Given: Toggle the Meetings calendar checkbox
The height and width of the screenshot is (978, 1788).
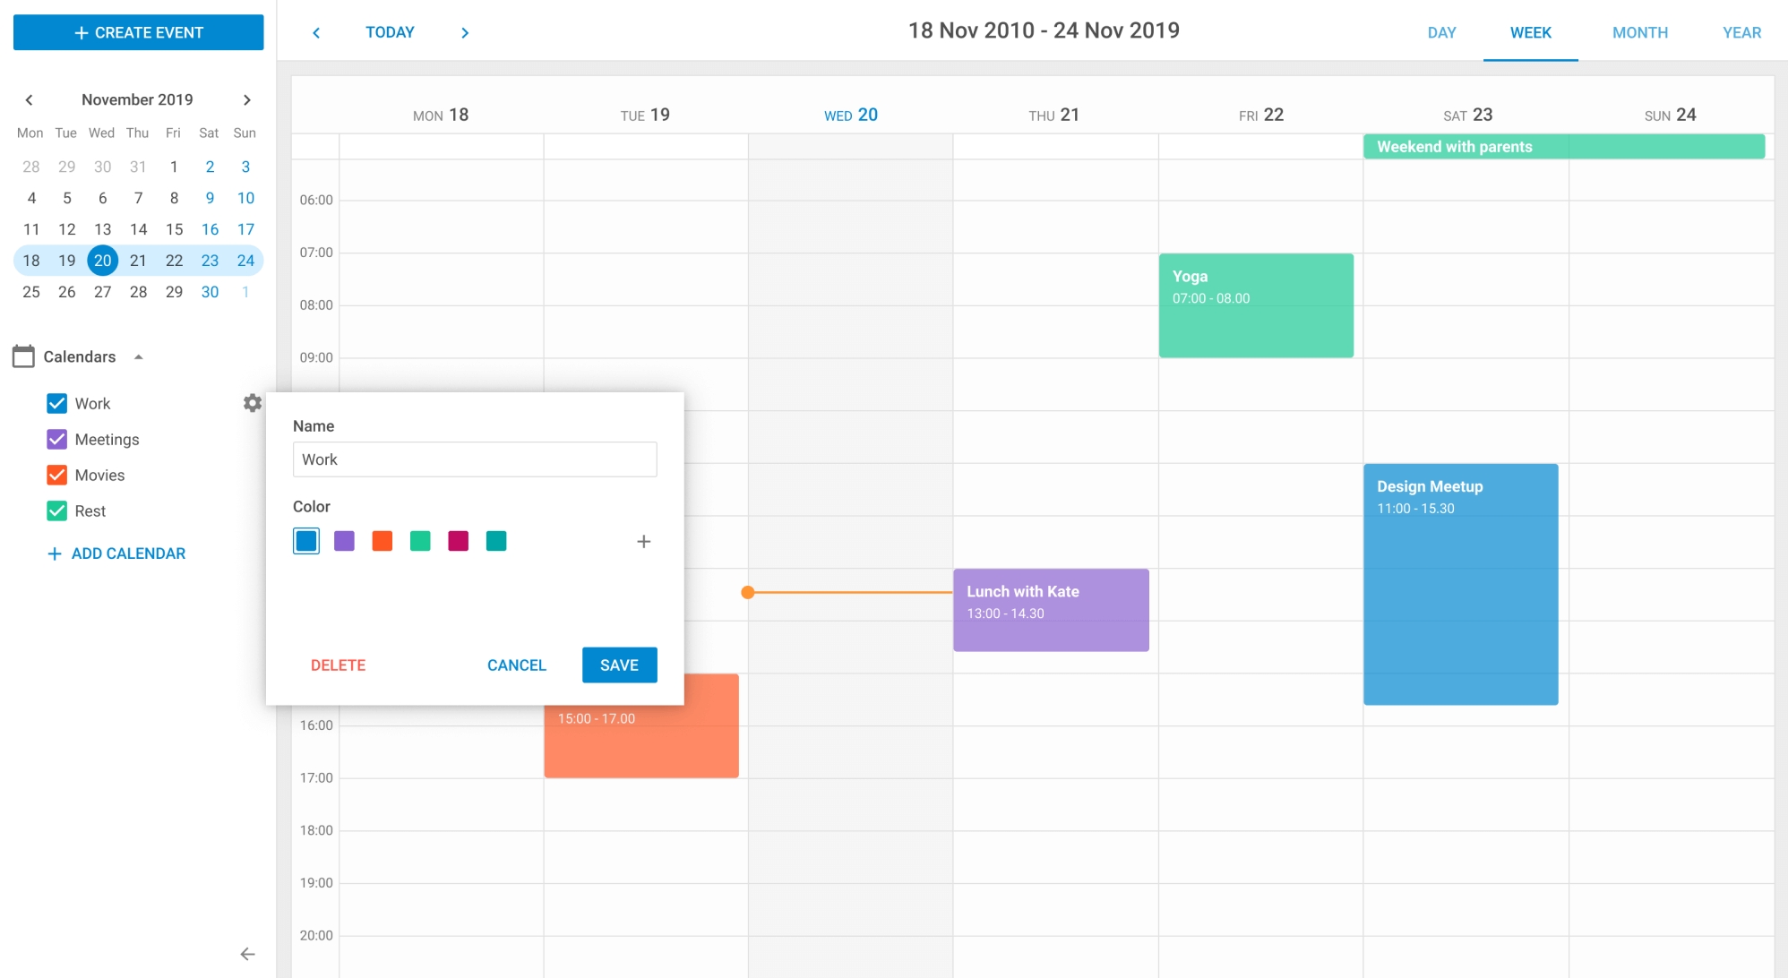Looking at the screenshot, I should point(56,437).
